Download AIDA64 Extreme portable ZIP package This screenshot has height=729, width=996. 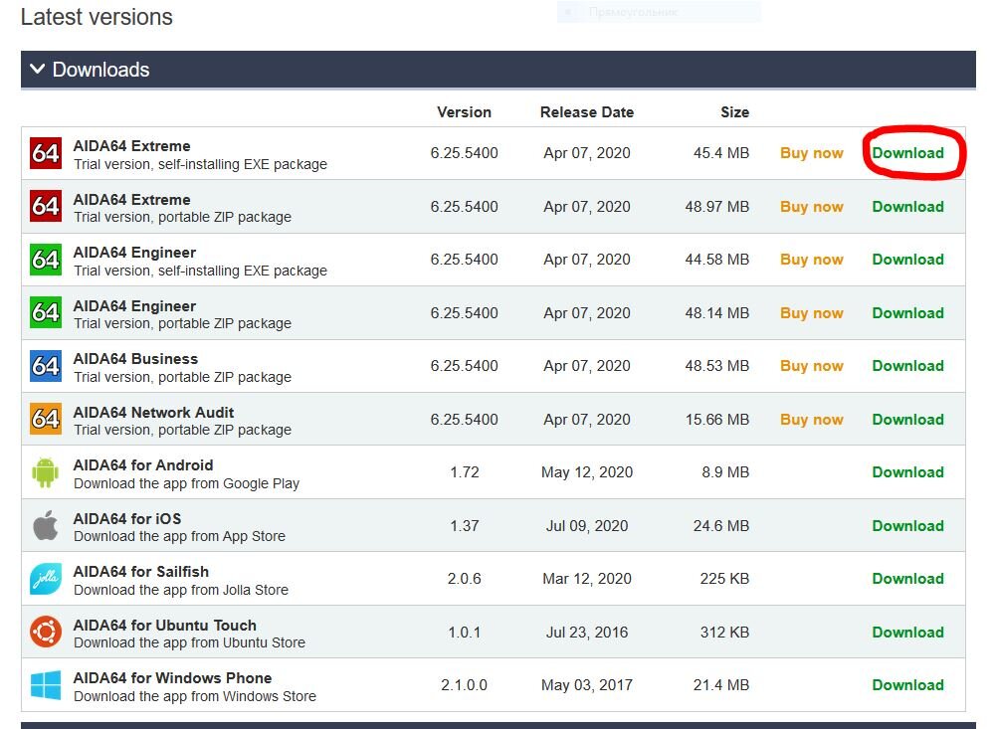point(907,207)
